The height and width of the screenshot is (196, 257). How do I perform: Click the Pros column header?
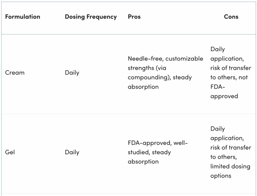point(134,17)
